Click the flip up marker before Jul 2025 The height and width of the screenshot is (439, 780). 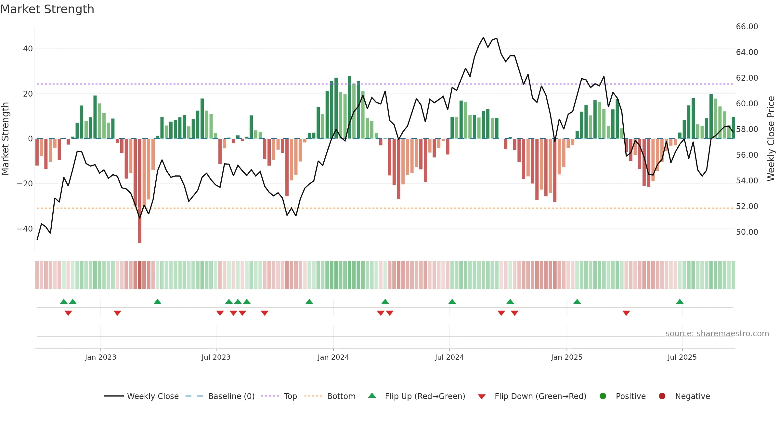tap(680, 301)
